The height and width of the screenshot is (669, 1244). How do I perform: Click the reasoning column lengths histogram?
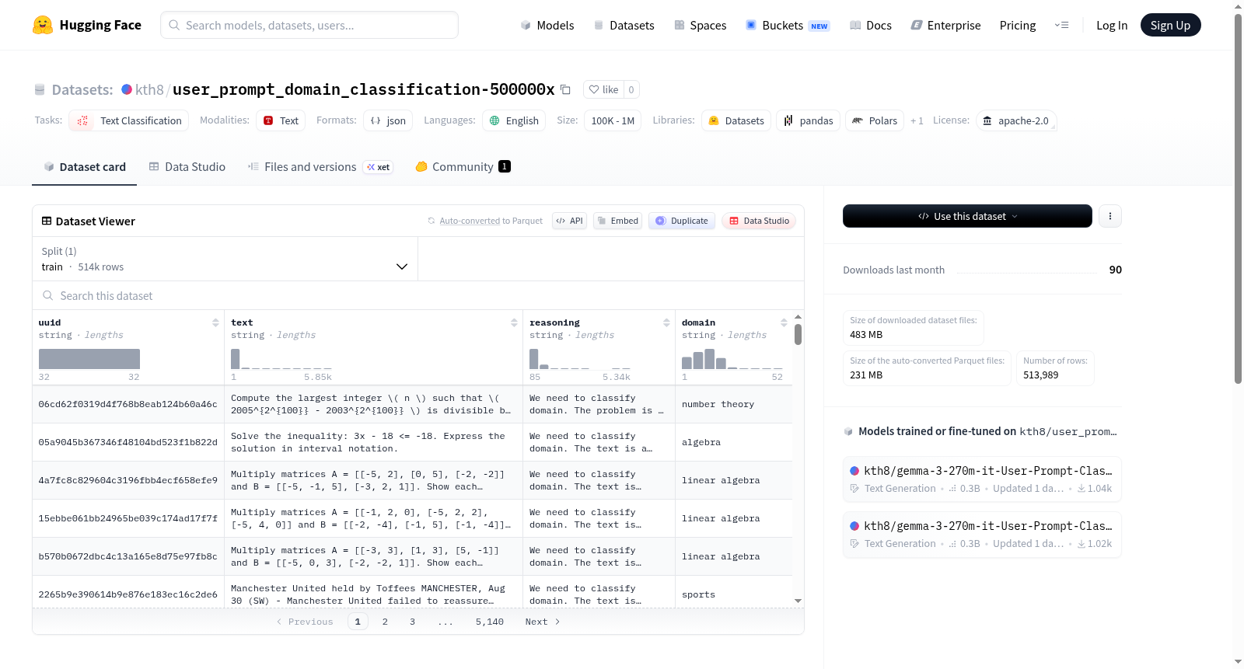point(580,359)
